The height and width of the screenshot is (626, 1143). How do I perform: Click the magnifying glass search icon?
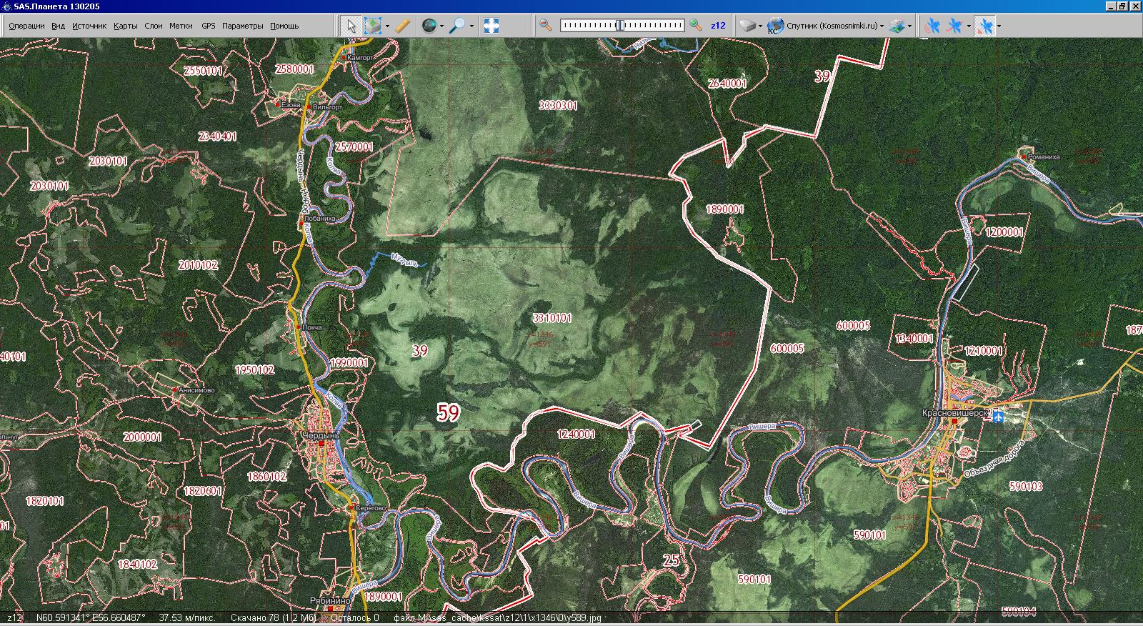coord(458,26)
